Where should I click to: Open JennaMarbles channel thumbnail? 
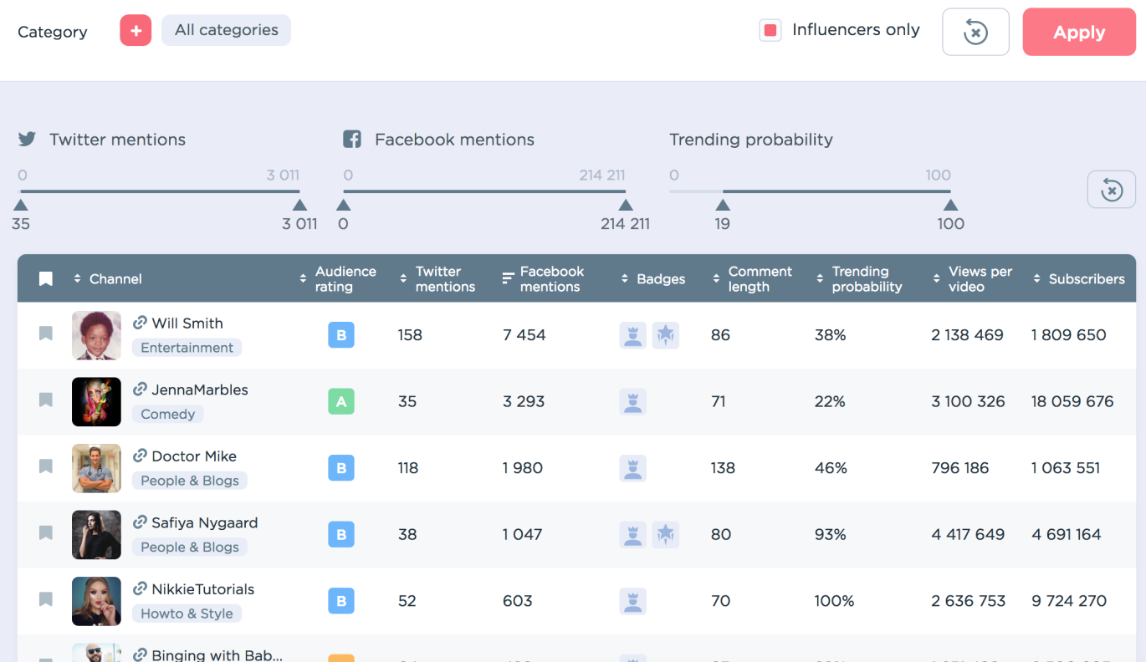point(96,402)
